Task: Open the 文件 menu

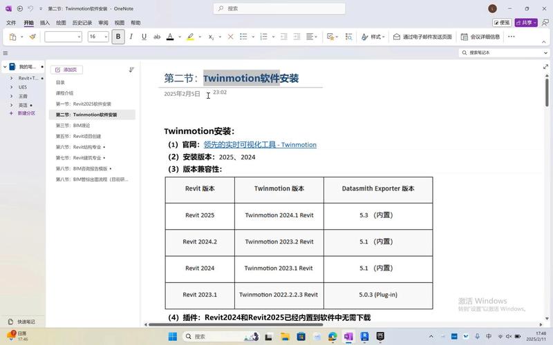Action: click(11, 23)
